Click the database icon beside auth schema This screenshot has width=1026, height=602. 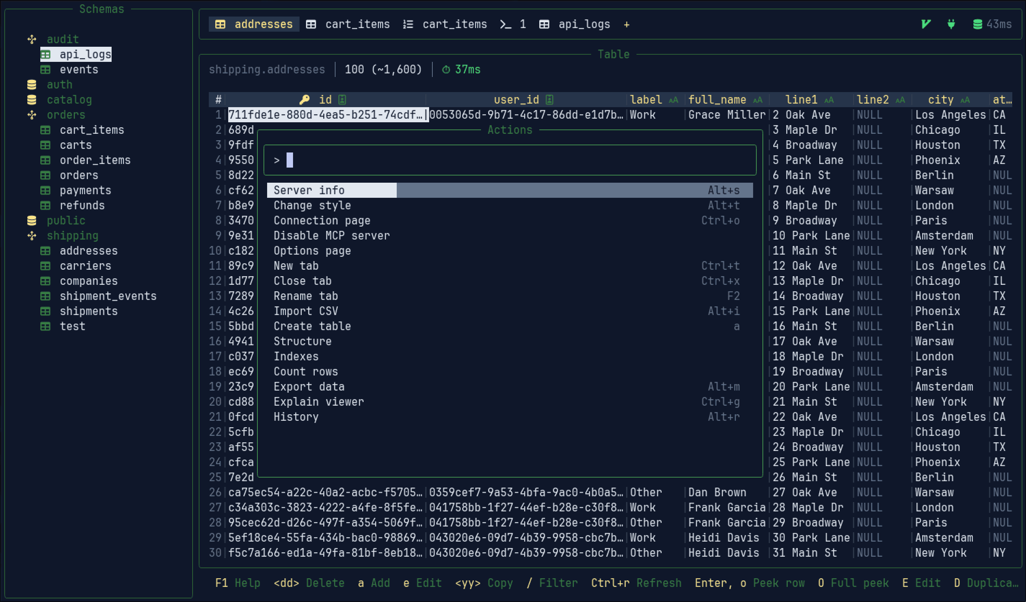32,85
